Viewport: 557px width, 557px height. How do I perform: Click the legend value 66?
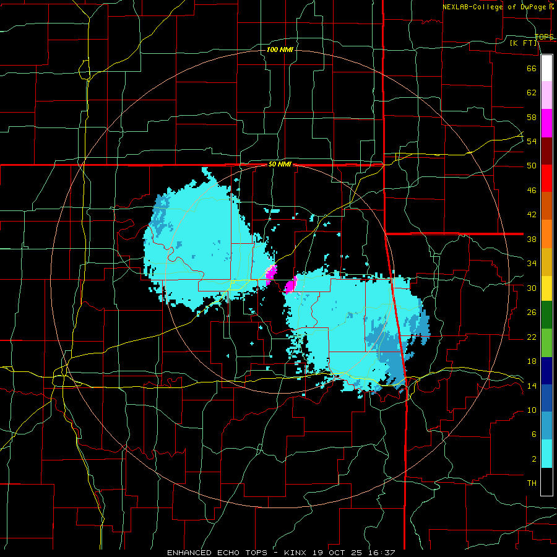pyautogui.click(x=532, y=68)
